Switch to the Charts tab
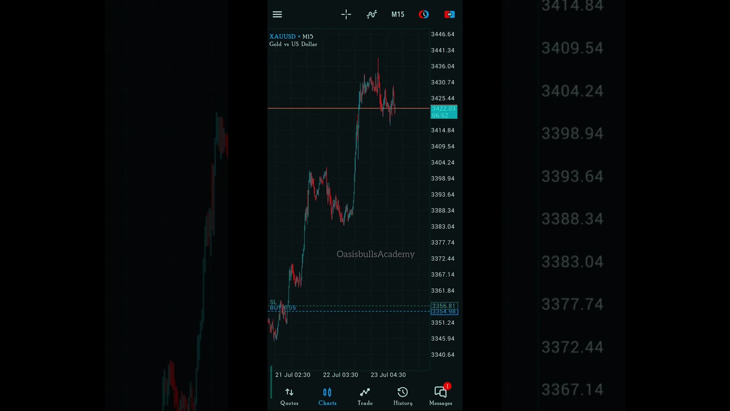Viewport: 730px width, 411px height. pos(327,396)
